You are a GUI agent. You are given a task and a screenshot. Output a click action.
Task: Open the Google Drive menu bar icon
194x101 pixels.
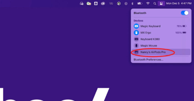(96, 3)
